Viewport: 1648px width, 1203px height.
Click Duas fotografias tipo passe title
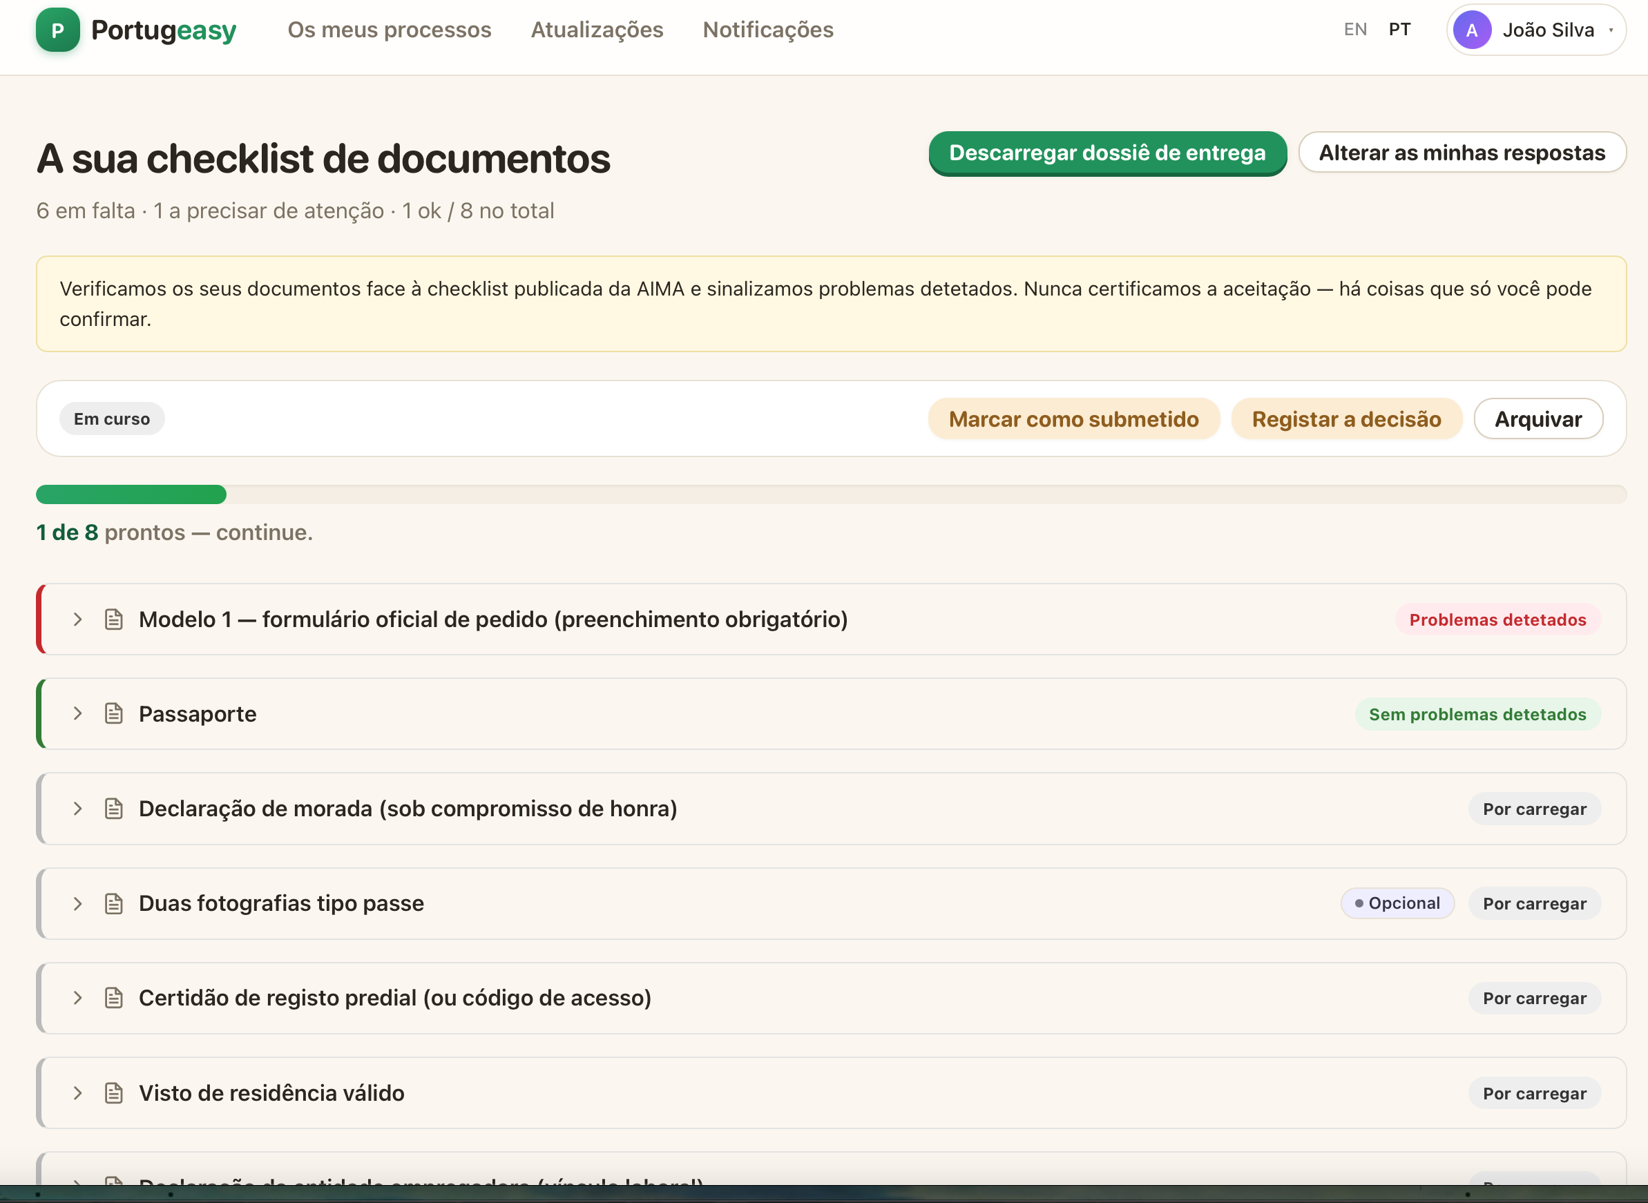click(281, 903)
